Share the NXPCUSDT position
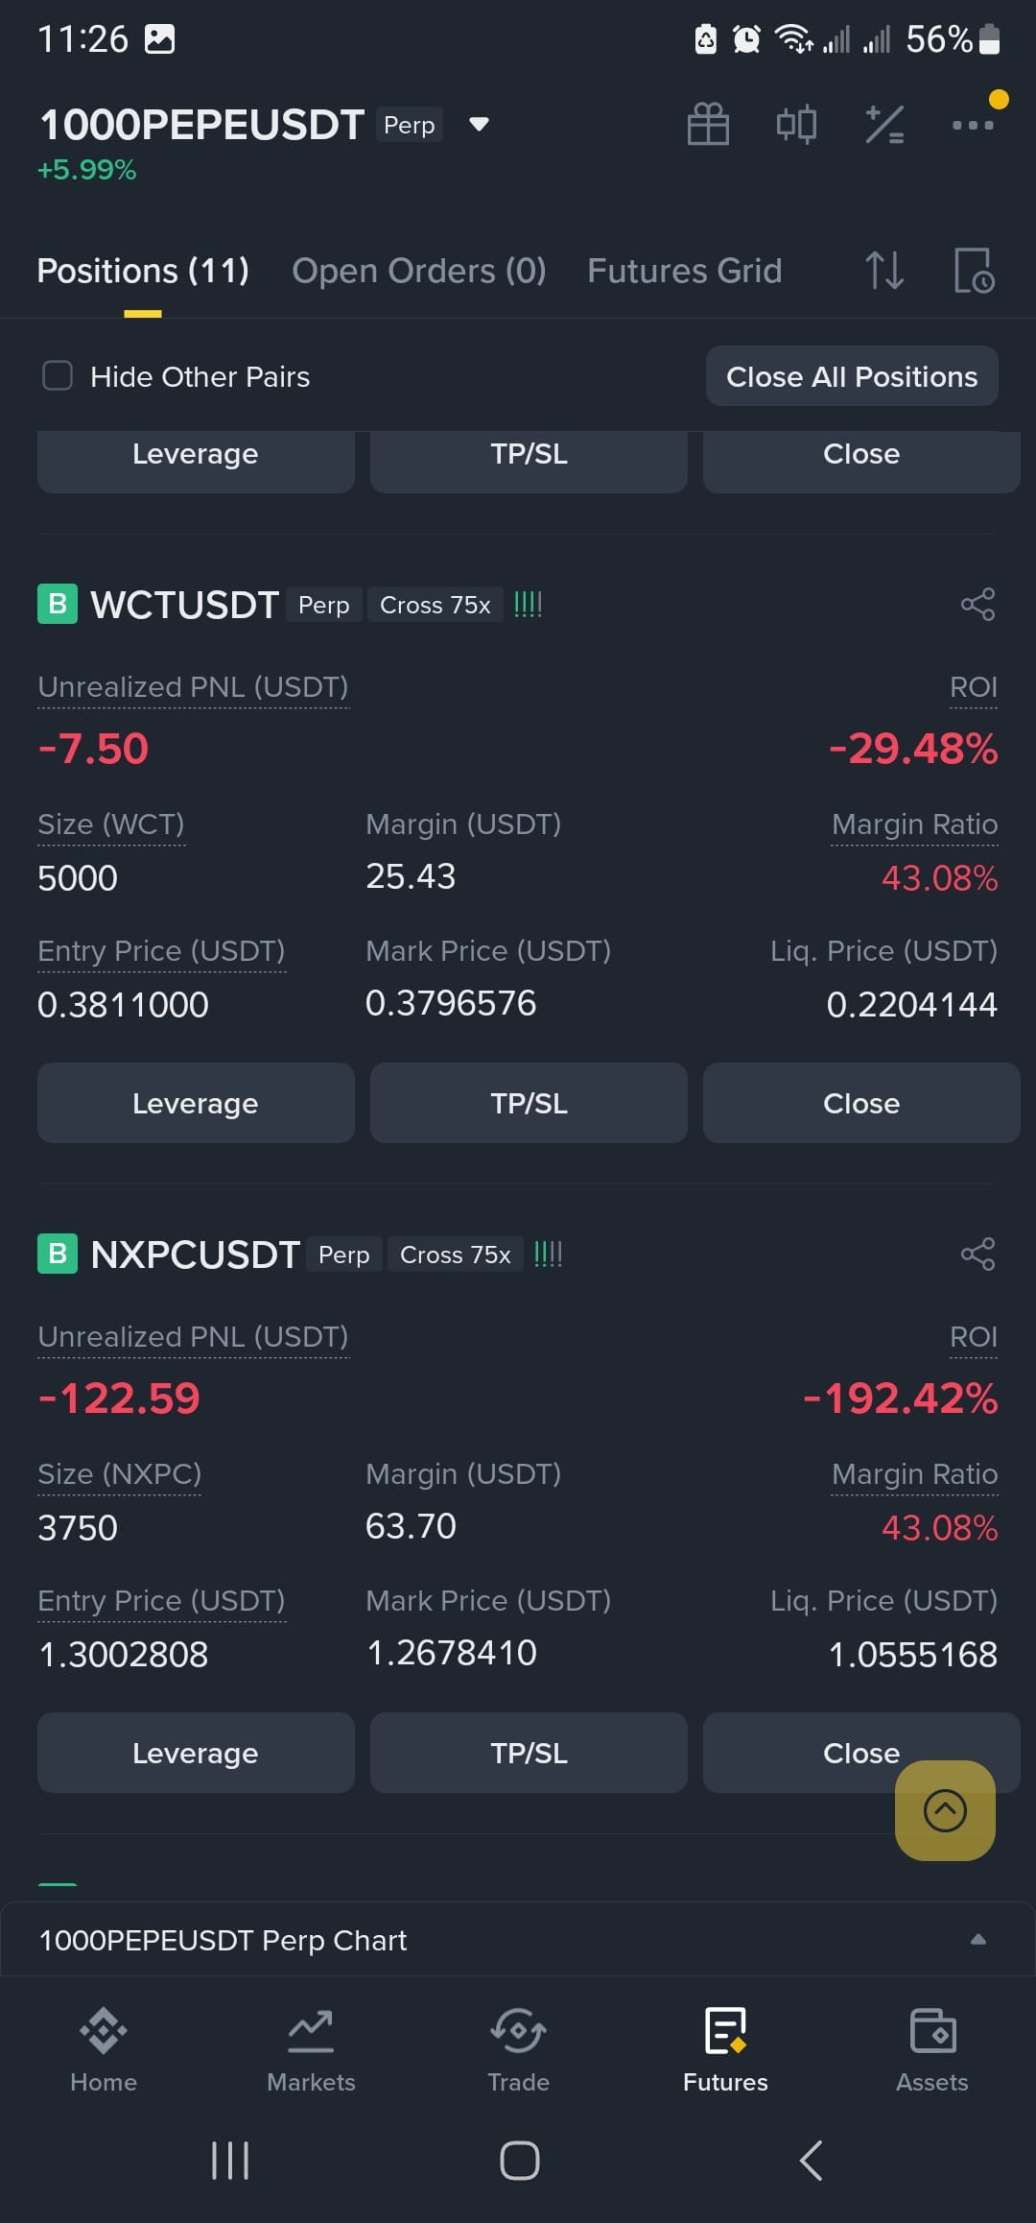Screen dimensions: 1036x2223 [977, 1255]
